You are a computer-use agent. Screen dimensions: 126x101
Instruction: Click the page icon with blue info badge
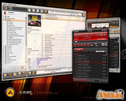[x=38, y=11]
